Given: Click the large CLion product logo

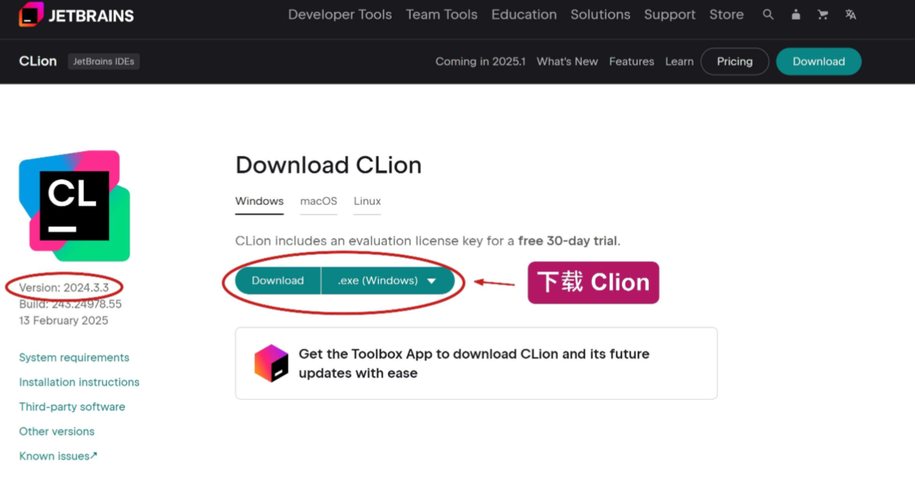Looking at the screenshot, I should 74,206.
